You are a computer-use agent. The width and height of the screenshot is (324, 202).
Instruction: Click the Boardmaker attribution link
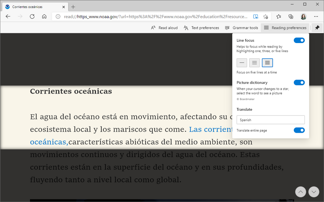[x=246, y=99]
